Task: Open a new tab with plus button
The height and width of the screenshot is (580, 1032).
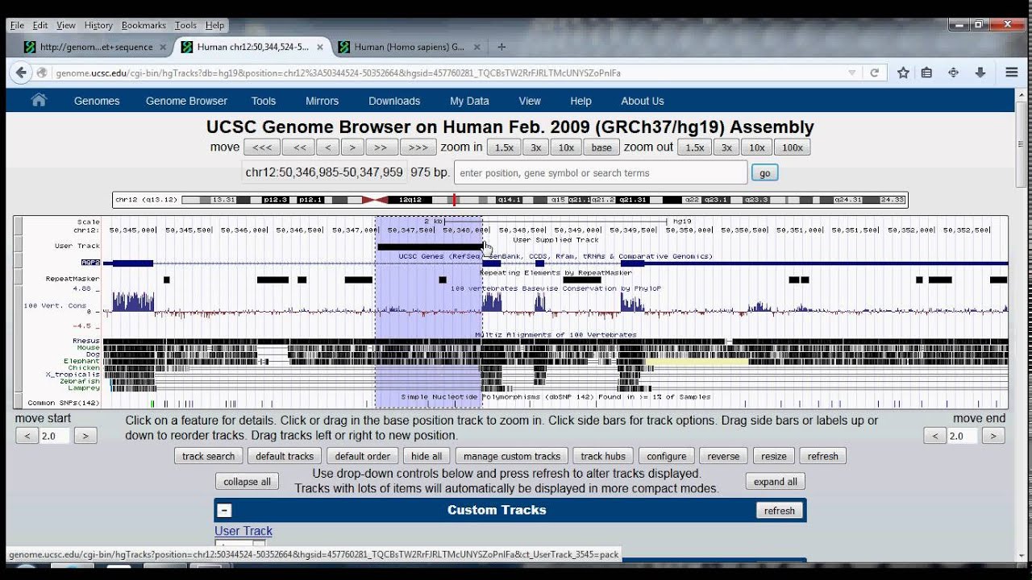Action: pos(501,47)
